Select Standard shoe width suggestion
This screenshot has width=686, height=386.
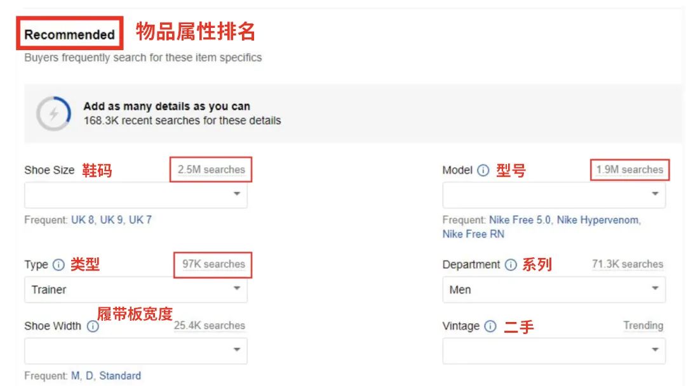pyautogui.click(x=120, y=375)
